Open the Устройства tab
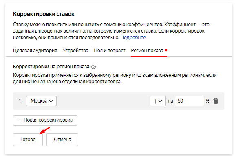 point(75,51)
